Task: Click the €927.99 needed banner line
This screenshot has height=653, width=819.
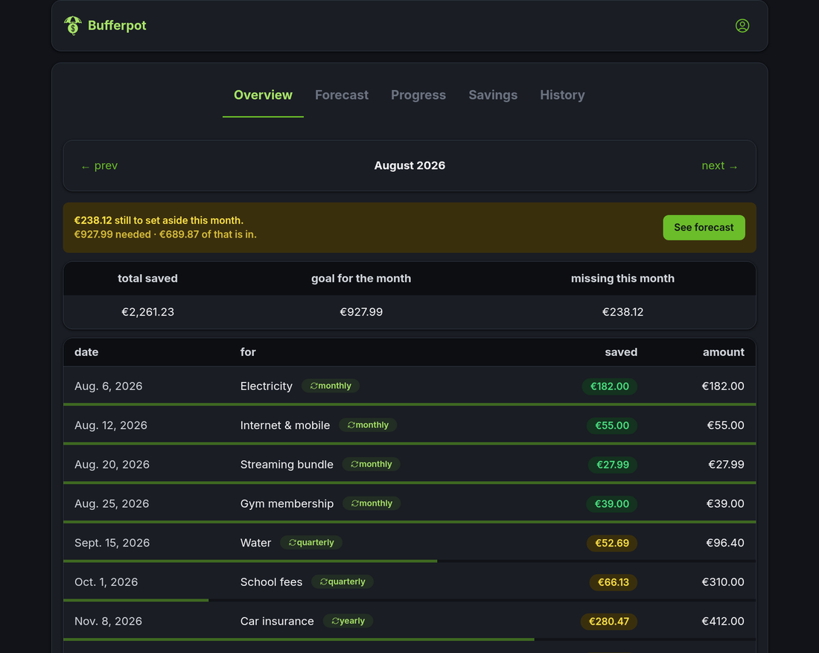Action: [165, 235]
